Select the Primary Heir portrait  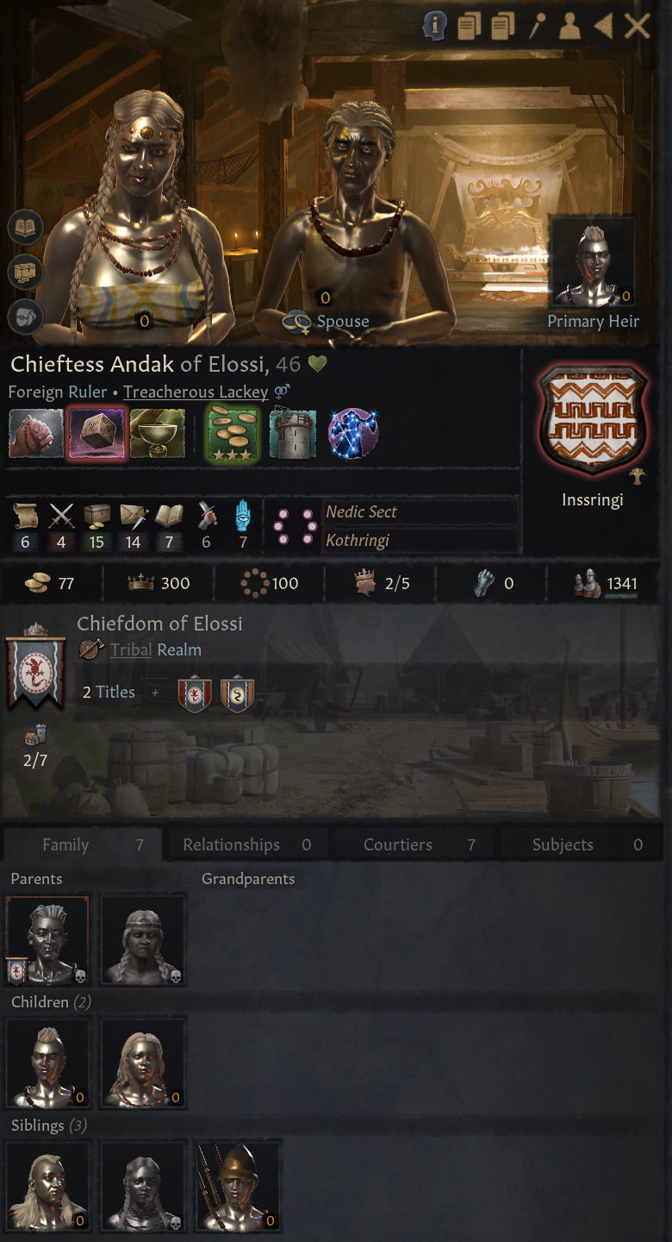point(593,262)
